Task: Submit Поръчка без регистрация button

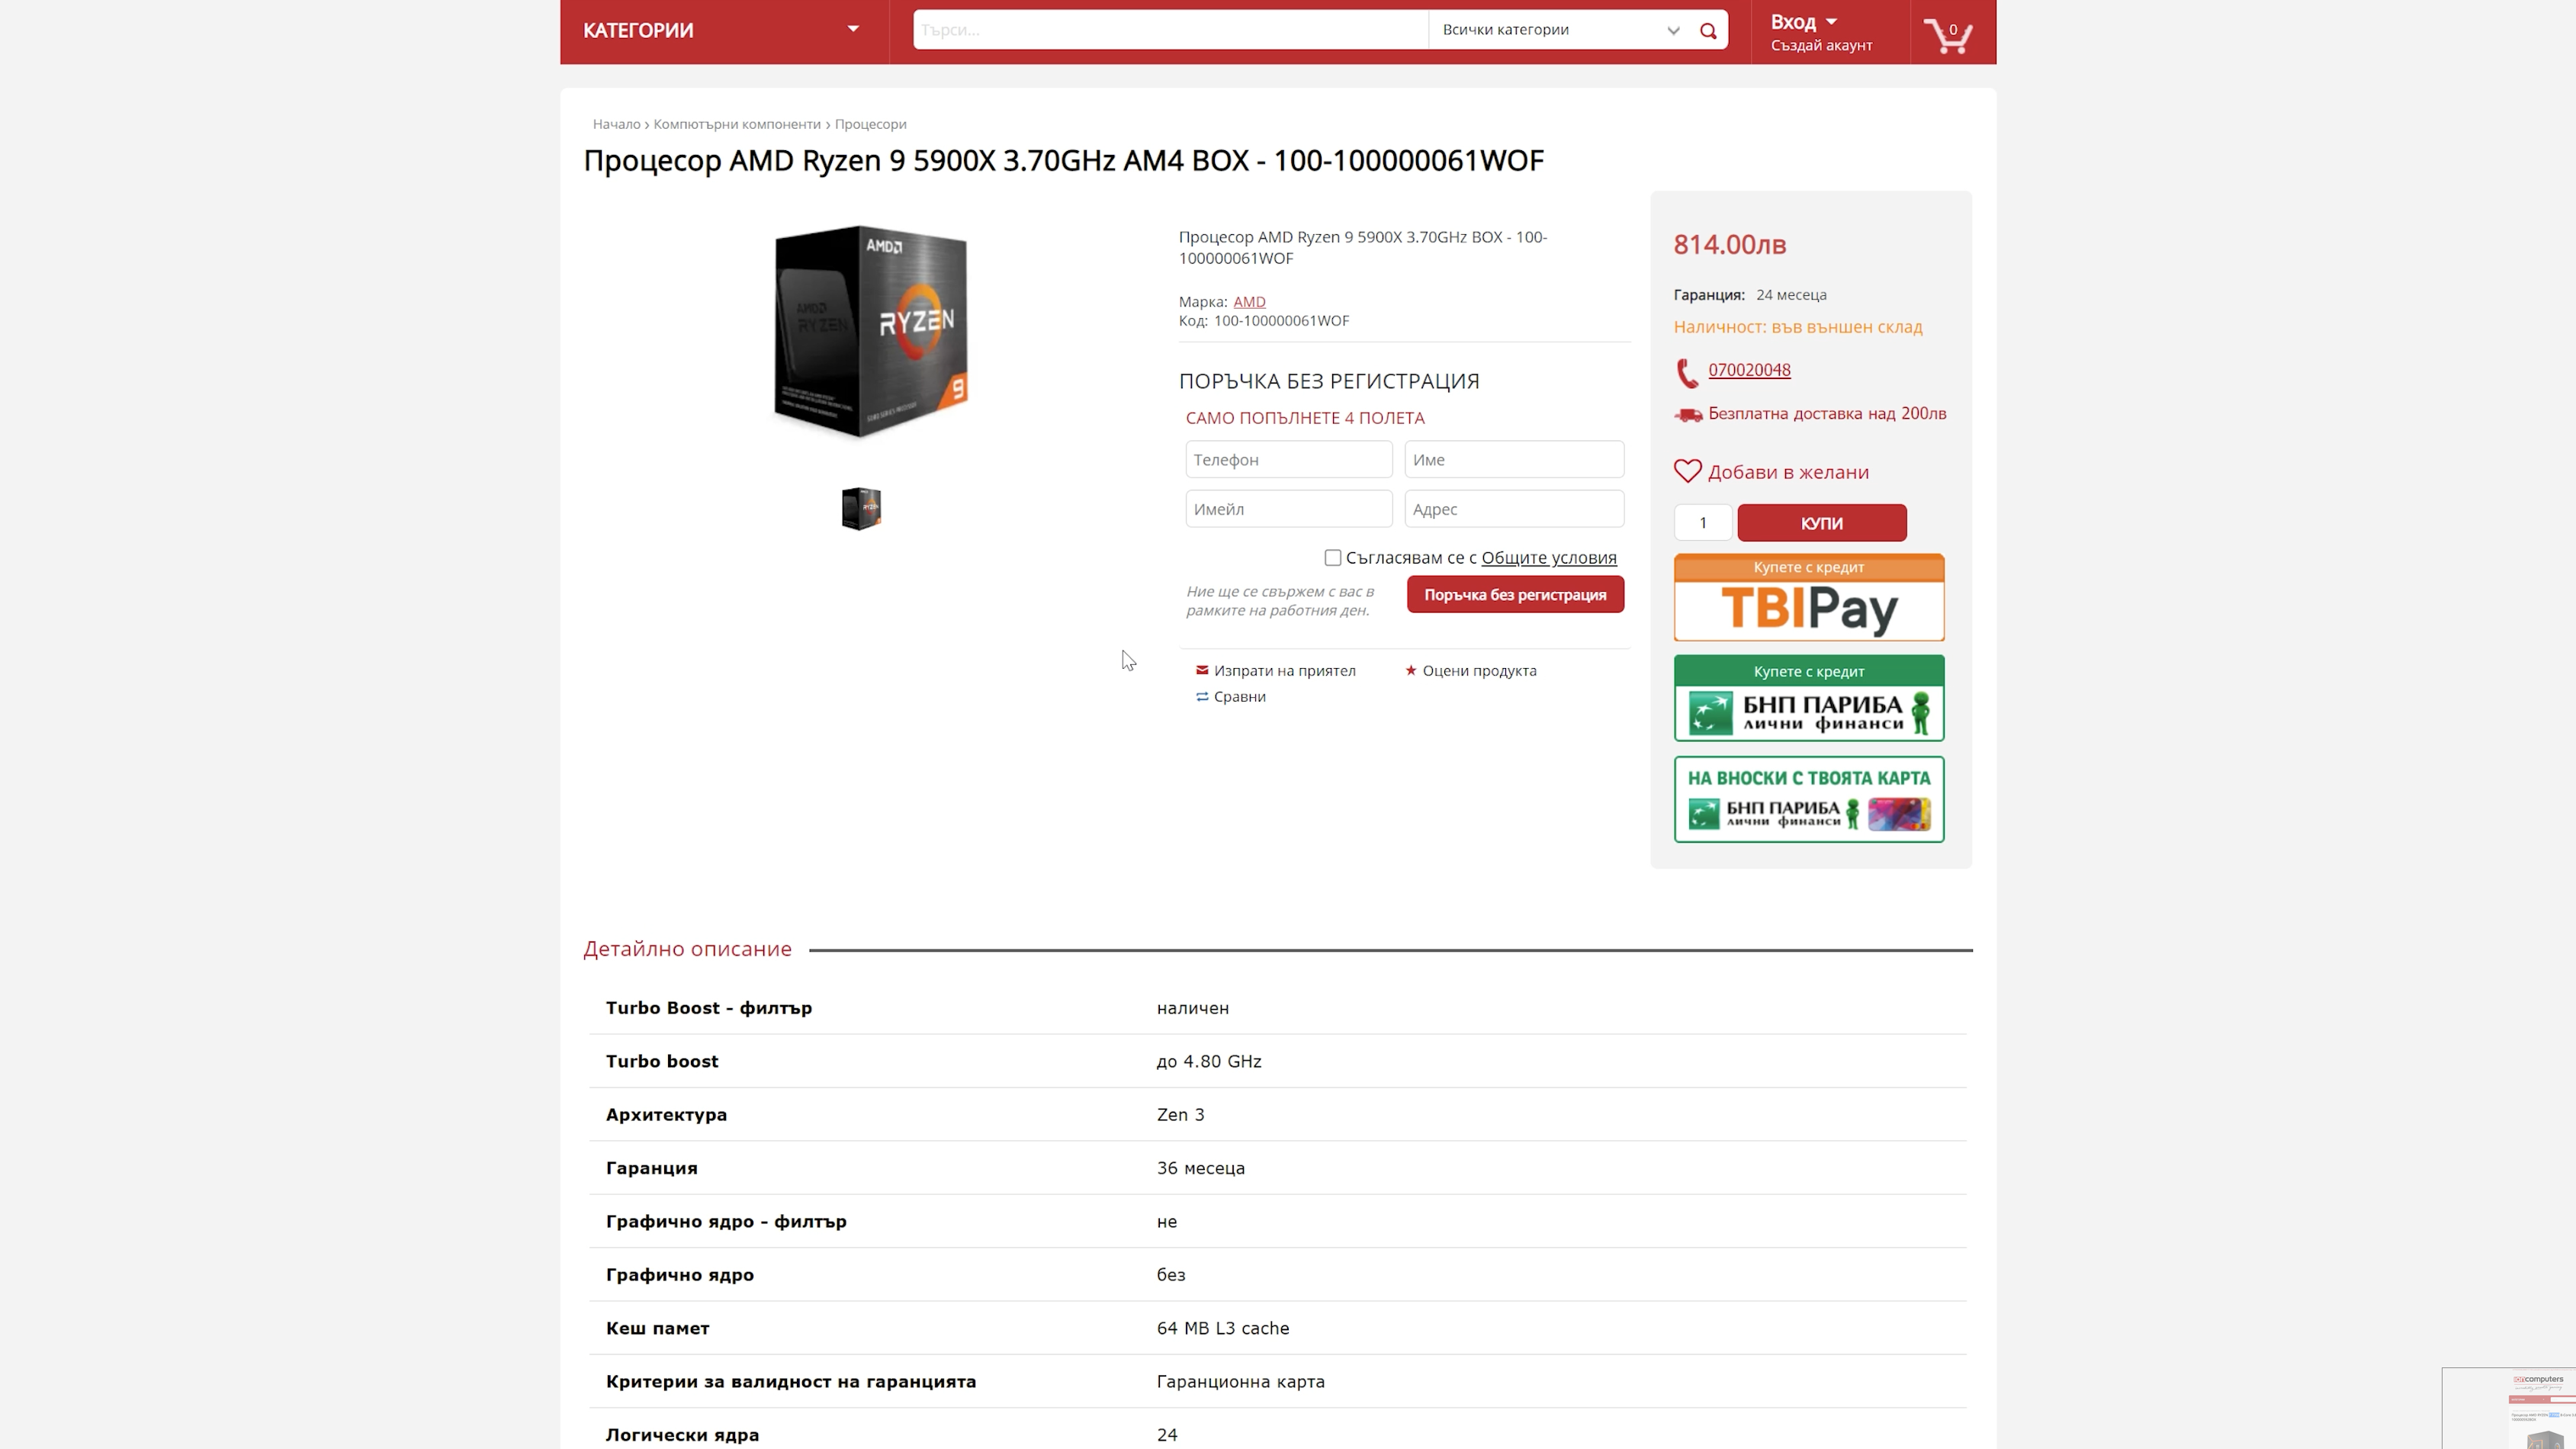Action: [1515, 595]
